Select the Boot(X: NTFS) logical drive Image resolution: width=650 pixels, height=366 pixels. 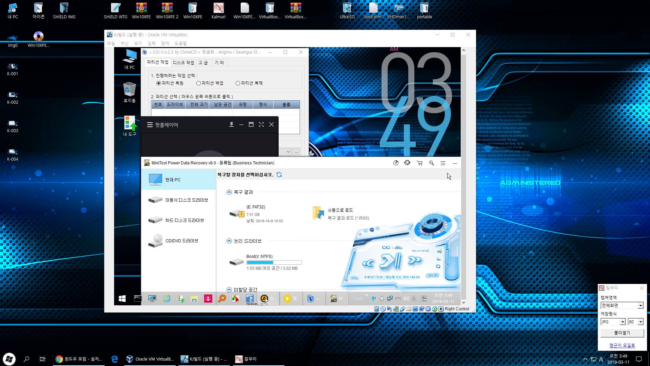pos(265,262)
